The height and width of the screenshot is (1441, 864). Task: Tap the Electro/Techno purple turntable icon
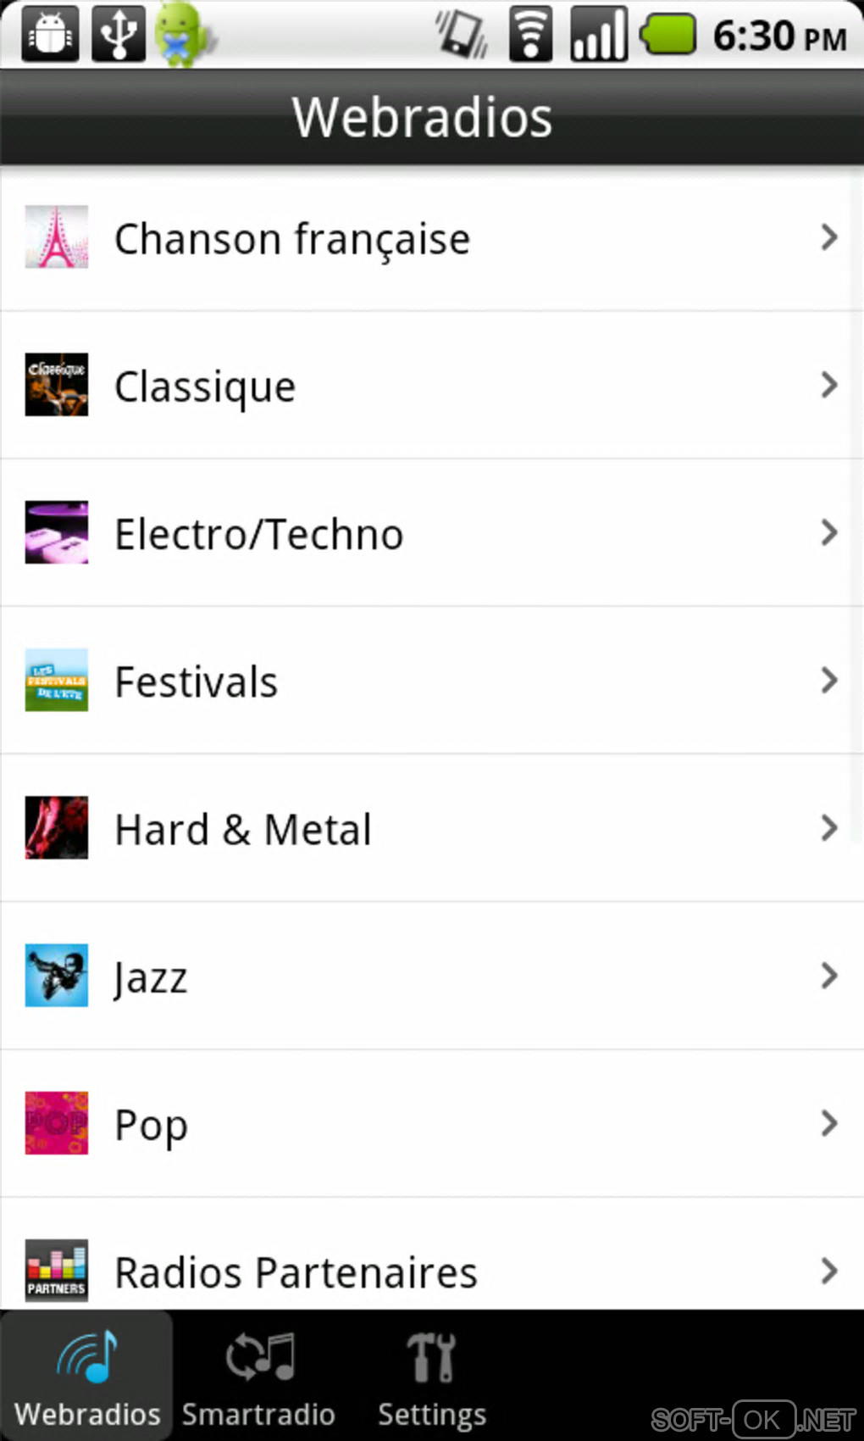[x=56, y=532]
